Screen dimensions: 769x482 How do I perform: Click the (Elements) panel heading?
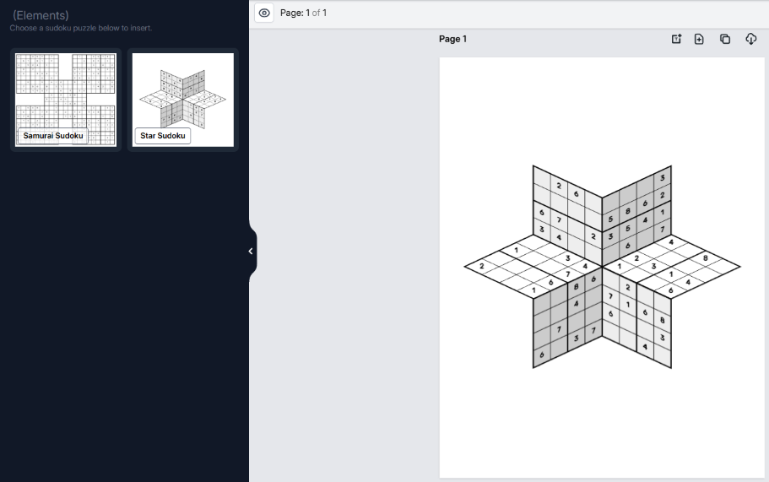pyautogui.click(x=41, y=15)
